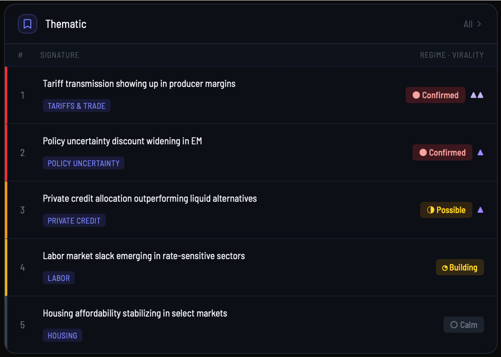Click the SIGNATURE column header
Image resolution: width=501 pixels, height=357 pixels.
point(60,55)
